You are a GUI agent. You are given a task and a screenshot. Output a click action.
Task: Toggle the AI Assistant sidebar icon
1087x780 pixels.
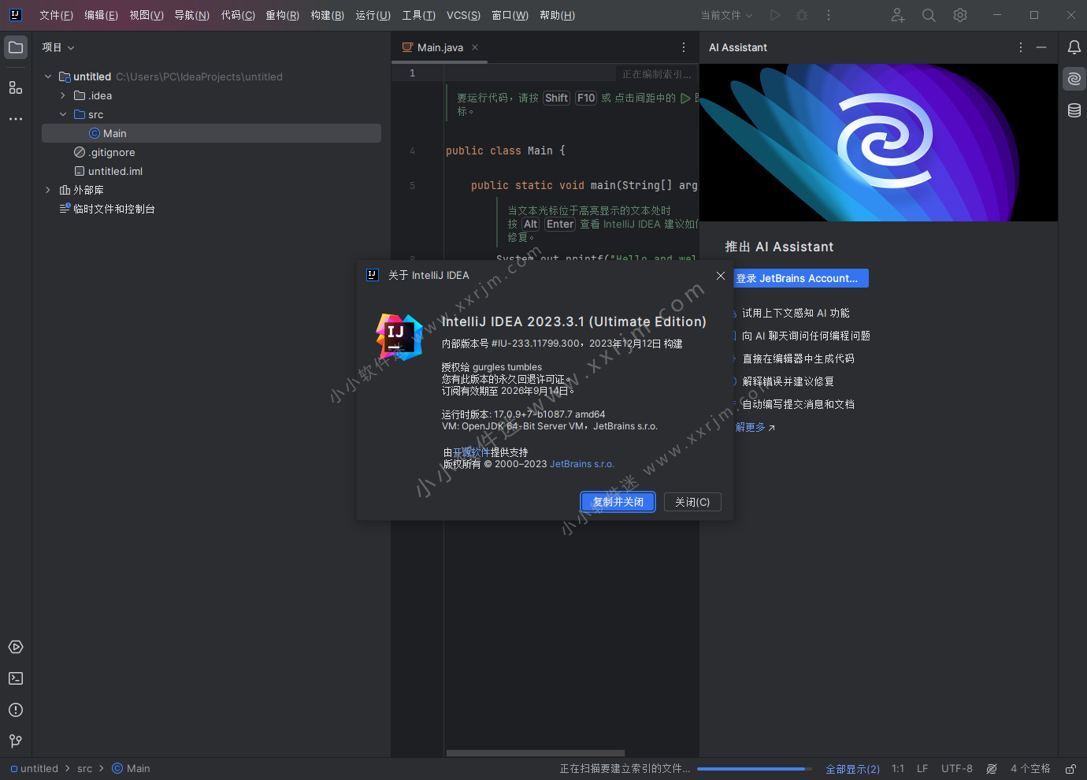1074,79
